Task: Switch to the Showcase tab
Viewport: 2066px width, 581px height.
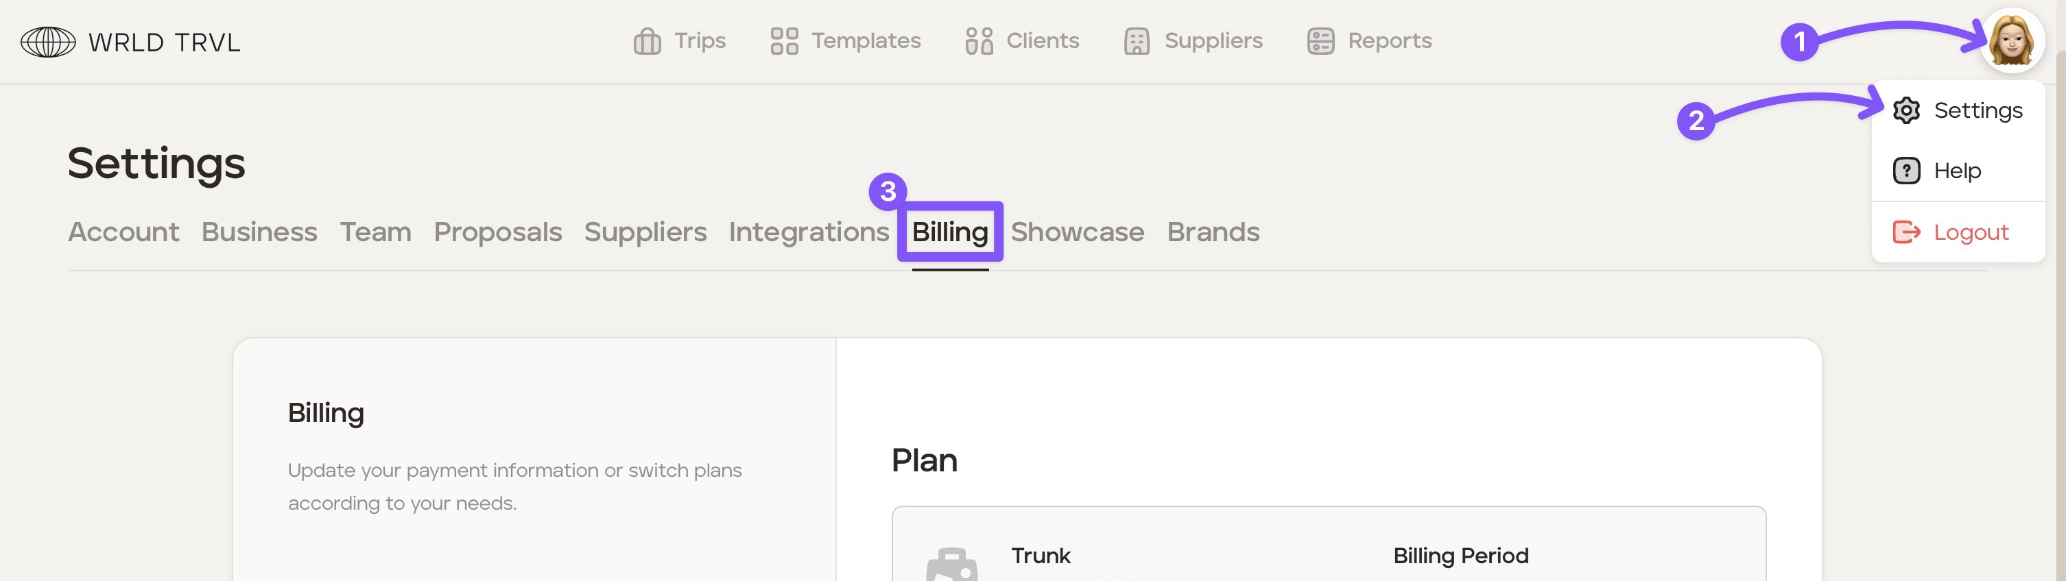Action: tap(1077, 232)
